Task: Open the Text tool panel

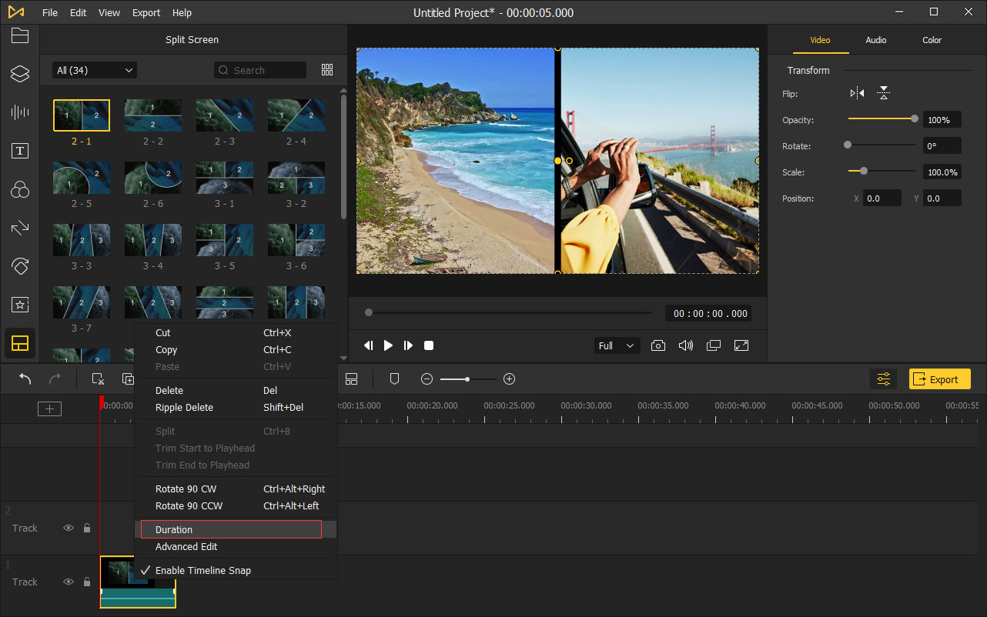Action: click(19, 151)
